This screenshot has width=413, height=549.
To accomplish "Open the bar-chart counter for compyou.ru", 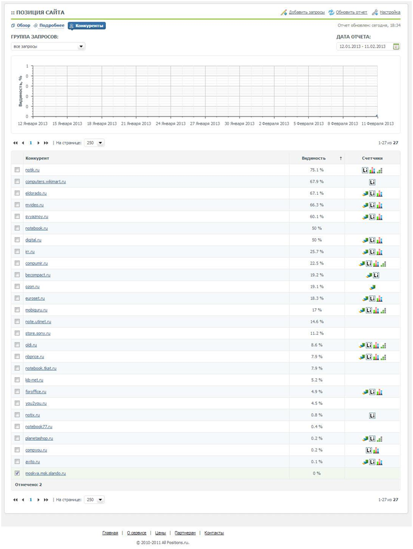I will (376, 450).
